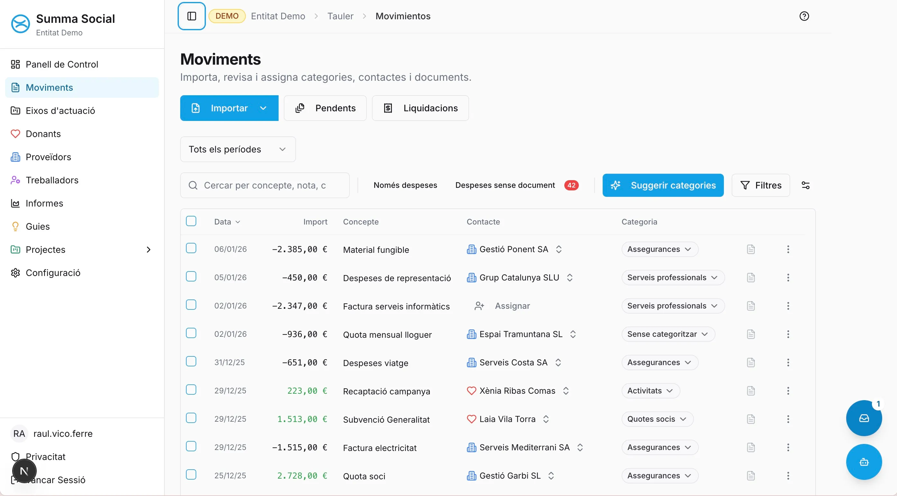Open Sense categoritzar category dropdown
The height and width of the screenshot is (496, 897).
coord(668,334)
